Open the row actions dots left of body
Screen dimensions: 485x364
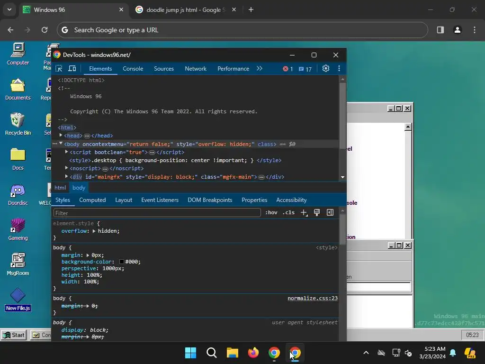pyautogui.click(x=55, y=144)
